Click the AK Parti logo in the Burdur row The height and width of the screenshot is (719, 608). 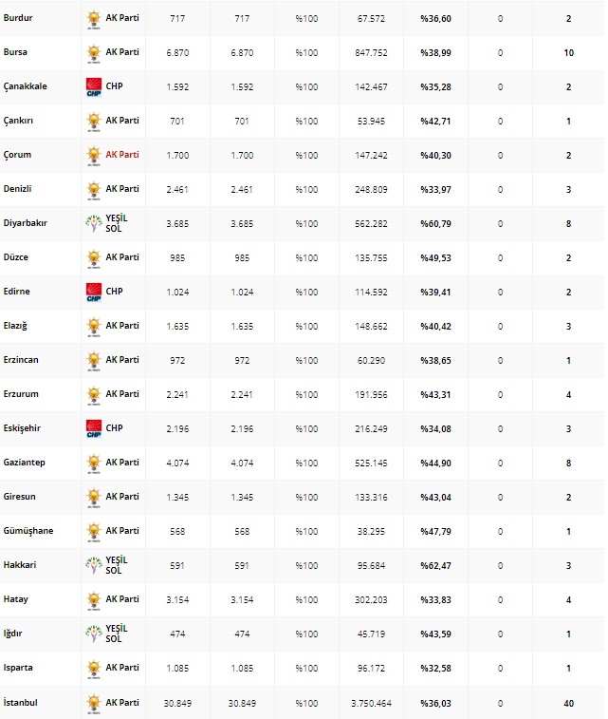click(x=94, y=19)
